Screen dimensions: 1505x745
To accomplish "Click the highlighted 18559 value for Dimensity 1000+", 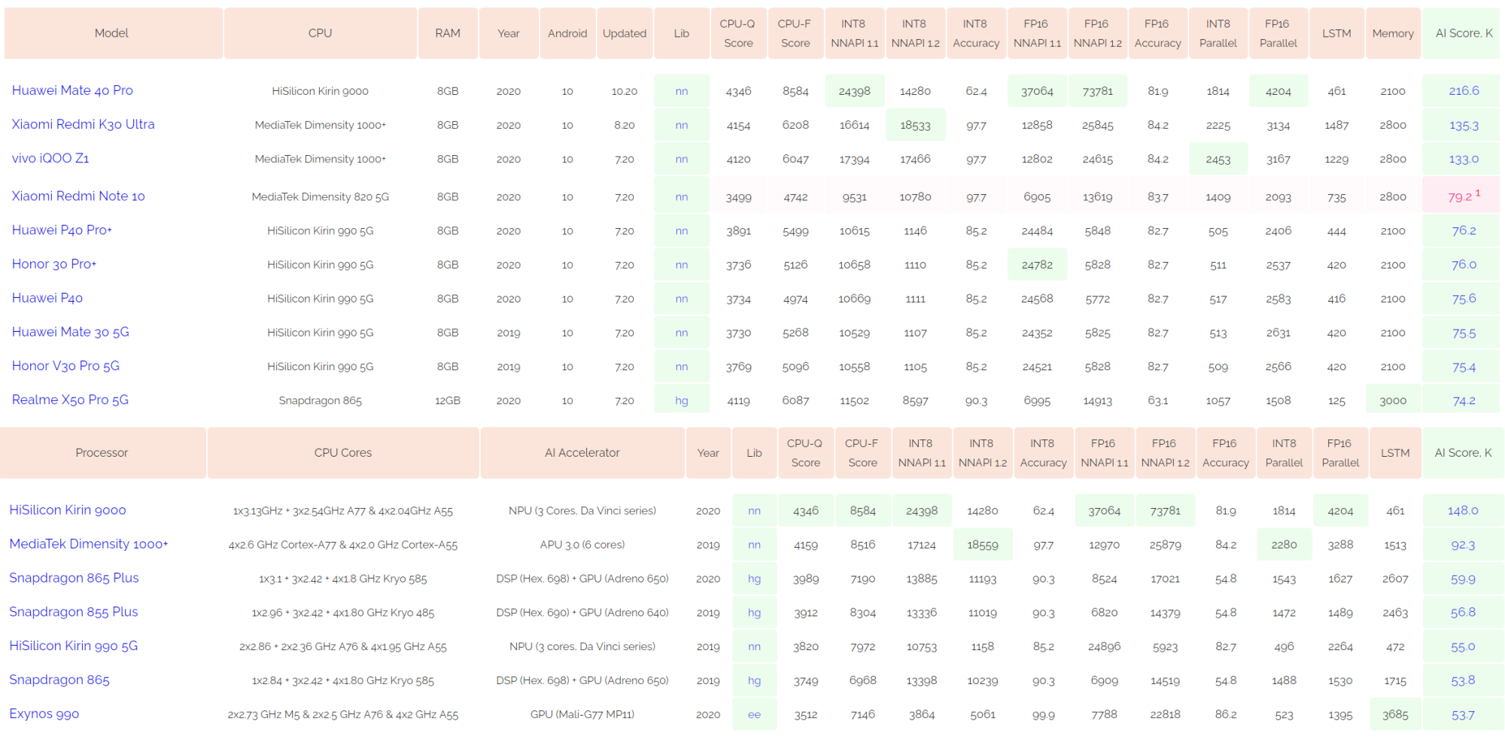I will pos(983,545).
